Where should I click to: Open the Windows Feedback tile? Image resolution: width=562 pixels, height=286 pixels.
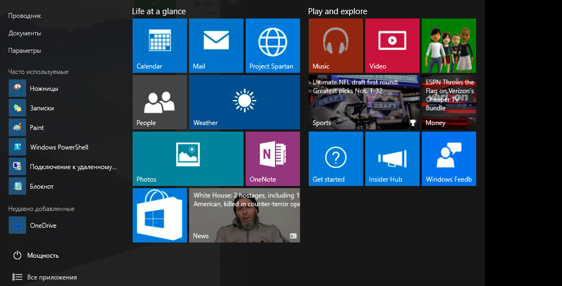coord(449,159)
